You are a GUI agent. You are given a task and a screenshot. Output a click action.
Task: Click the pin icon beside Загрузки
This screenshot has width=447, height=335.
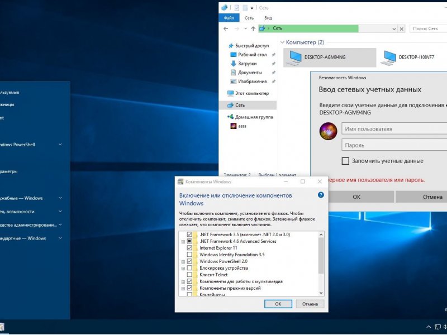273,64
